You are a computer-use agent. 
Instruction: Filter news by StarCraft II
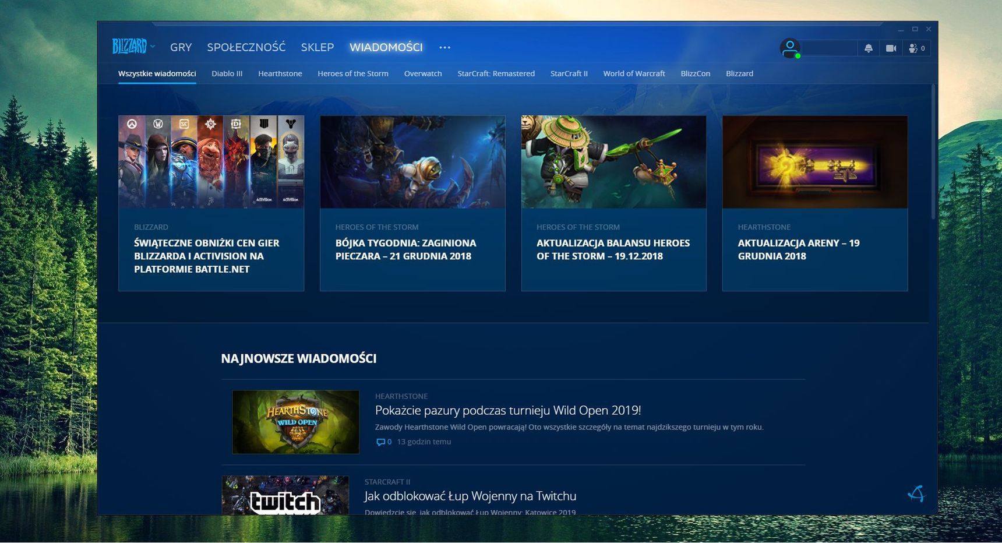point(569,73)
